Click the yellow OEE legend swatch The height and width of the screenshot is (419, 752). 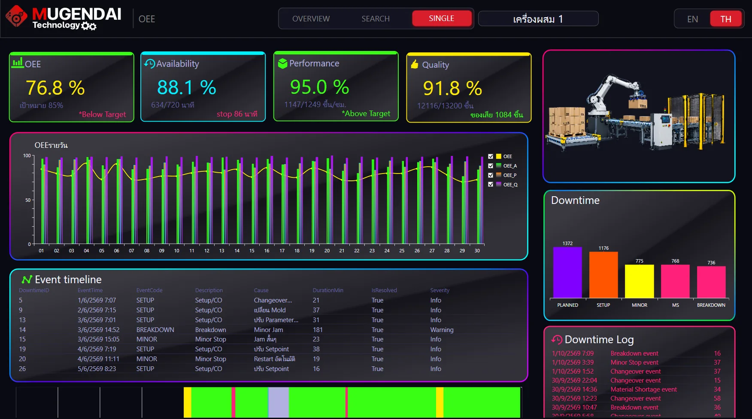click(x=499, y=156)
